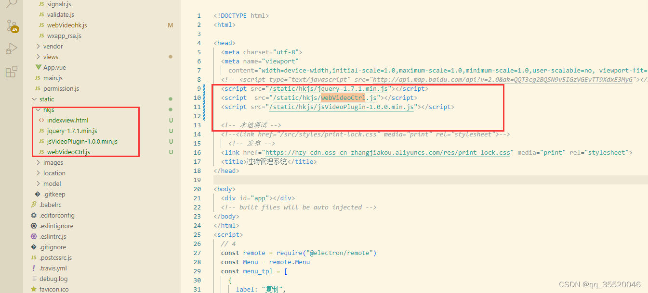Viewport: 648px width, 293px height.
Task: Open the .babelrc file
Action: 51,205
